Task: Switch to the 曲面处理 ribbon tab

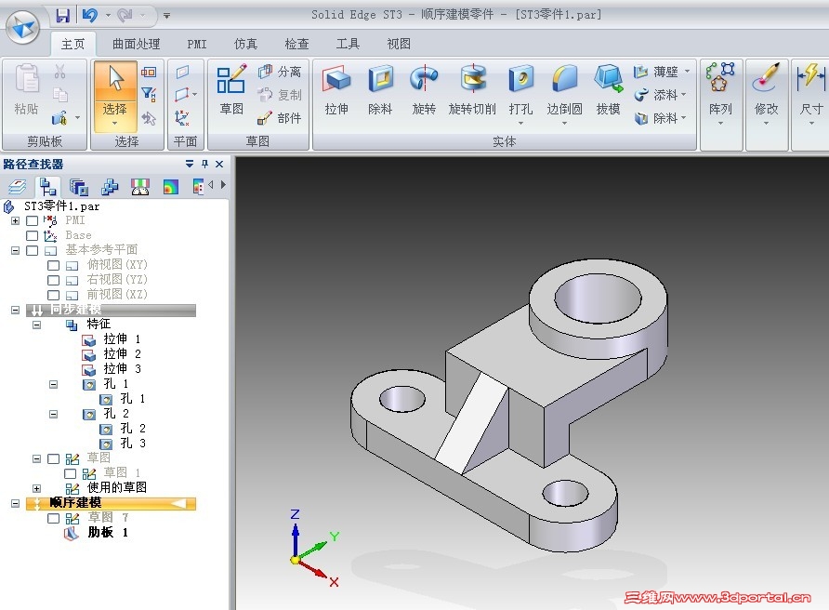Action: click(136, 44)
